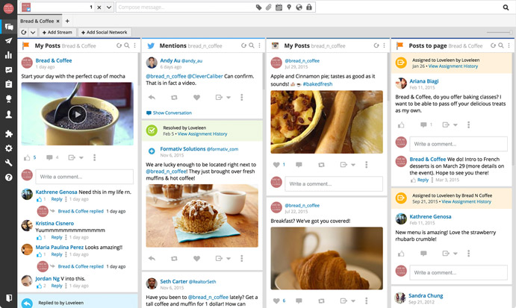
Task: Open Settings gear sidebar icon
Action: click(8, 148)
